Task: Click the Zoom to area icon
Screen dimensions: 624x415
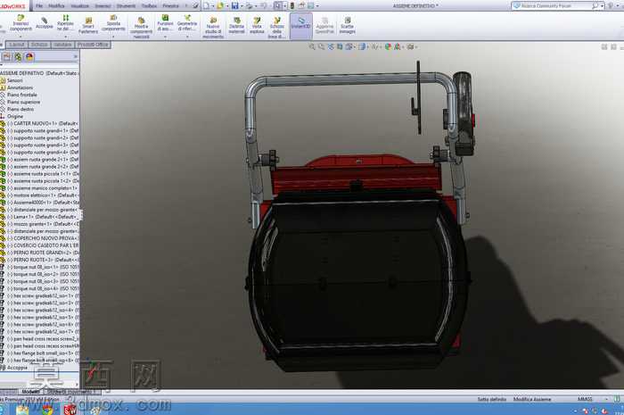Action: coord(321,47)
